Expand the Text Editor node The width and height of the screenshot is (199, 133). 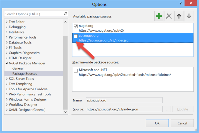[x=7, y=22]
